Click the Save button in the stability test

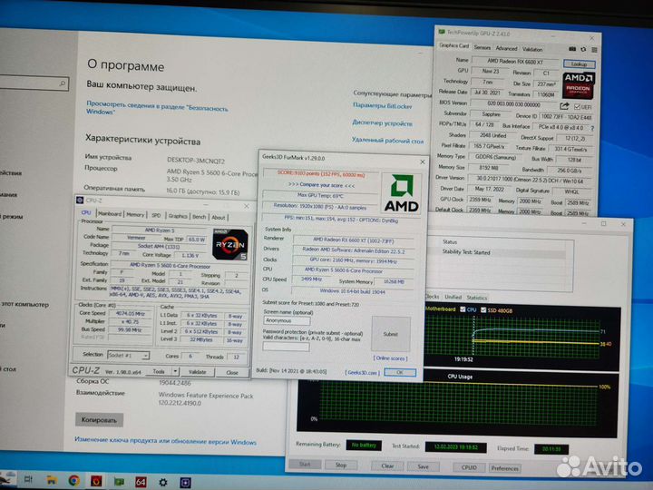pos(423,466)
